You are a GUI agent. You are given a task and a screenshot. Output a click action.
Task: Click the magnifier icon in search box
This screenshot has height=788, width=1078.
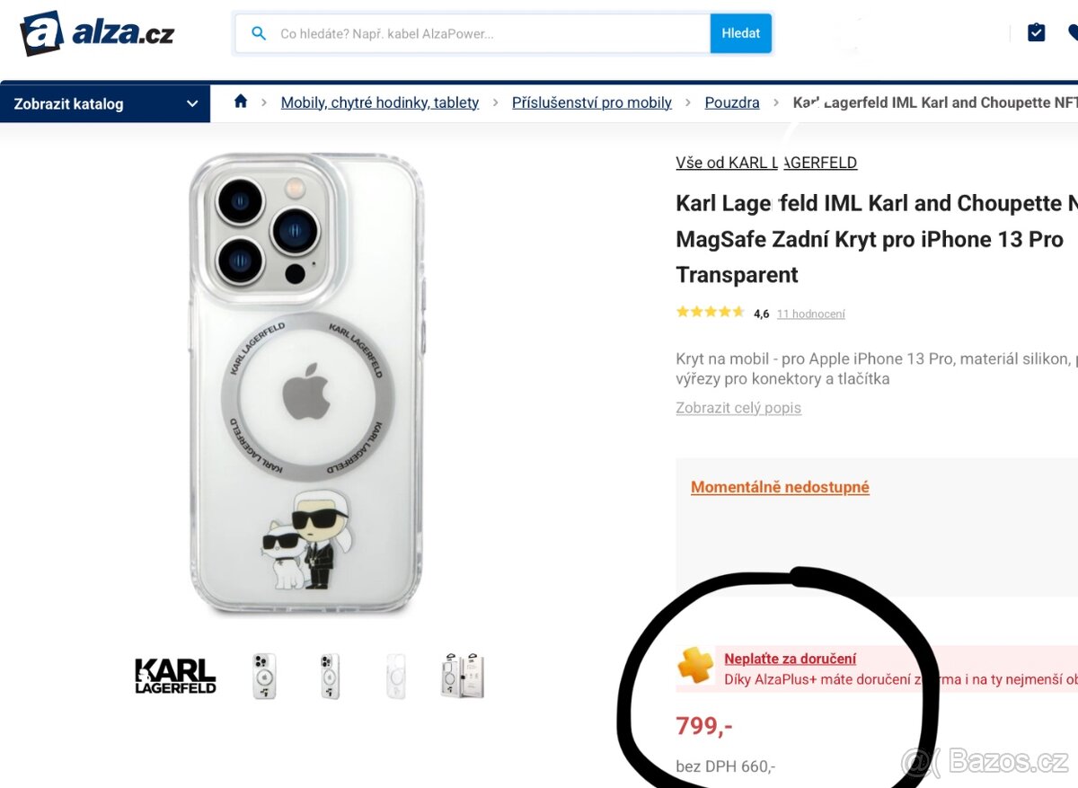tap(259, 33)
